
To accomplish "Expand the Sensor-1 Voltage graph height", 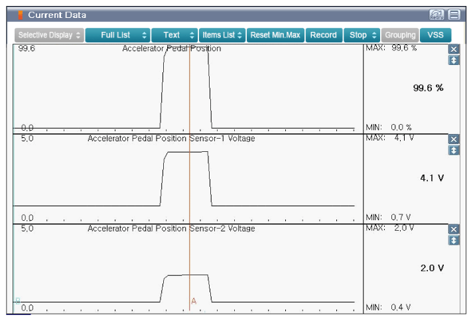I will [x=454, y=151].
